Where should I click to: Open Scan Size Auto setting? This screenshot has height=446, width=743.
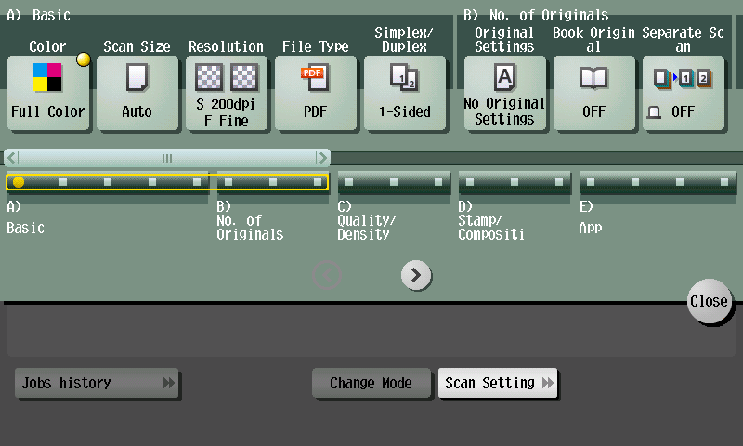coord(137,93)
